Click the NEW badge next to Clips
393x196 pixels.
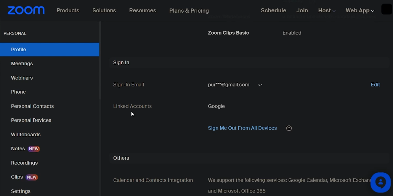(x=32, y=177)
